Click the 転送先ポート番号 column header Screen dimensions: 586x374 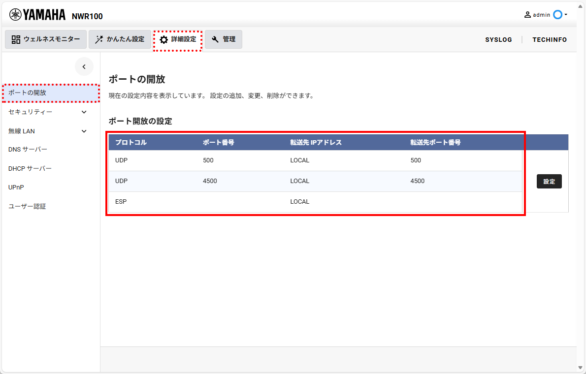point(435,142)
